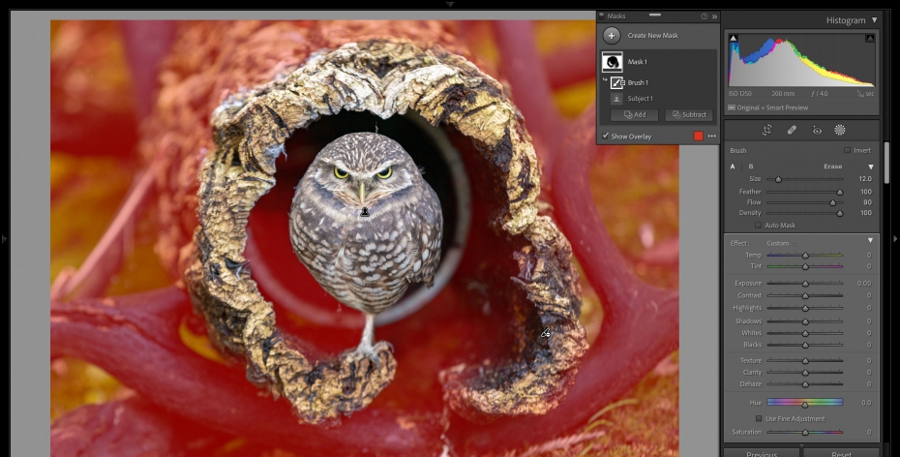Switch to the Erase brush
This screenshot has height=457, width=900.
coord(833,167)
